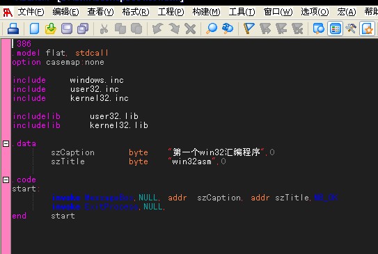
Task: Open the 宏(A) menu
Action: tap(347, 12)
